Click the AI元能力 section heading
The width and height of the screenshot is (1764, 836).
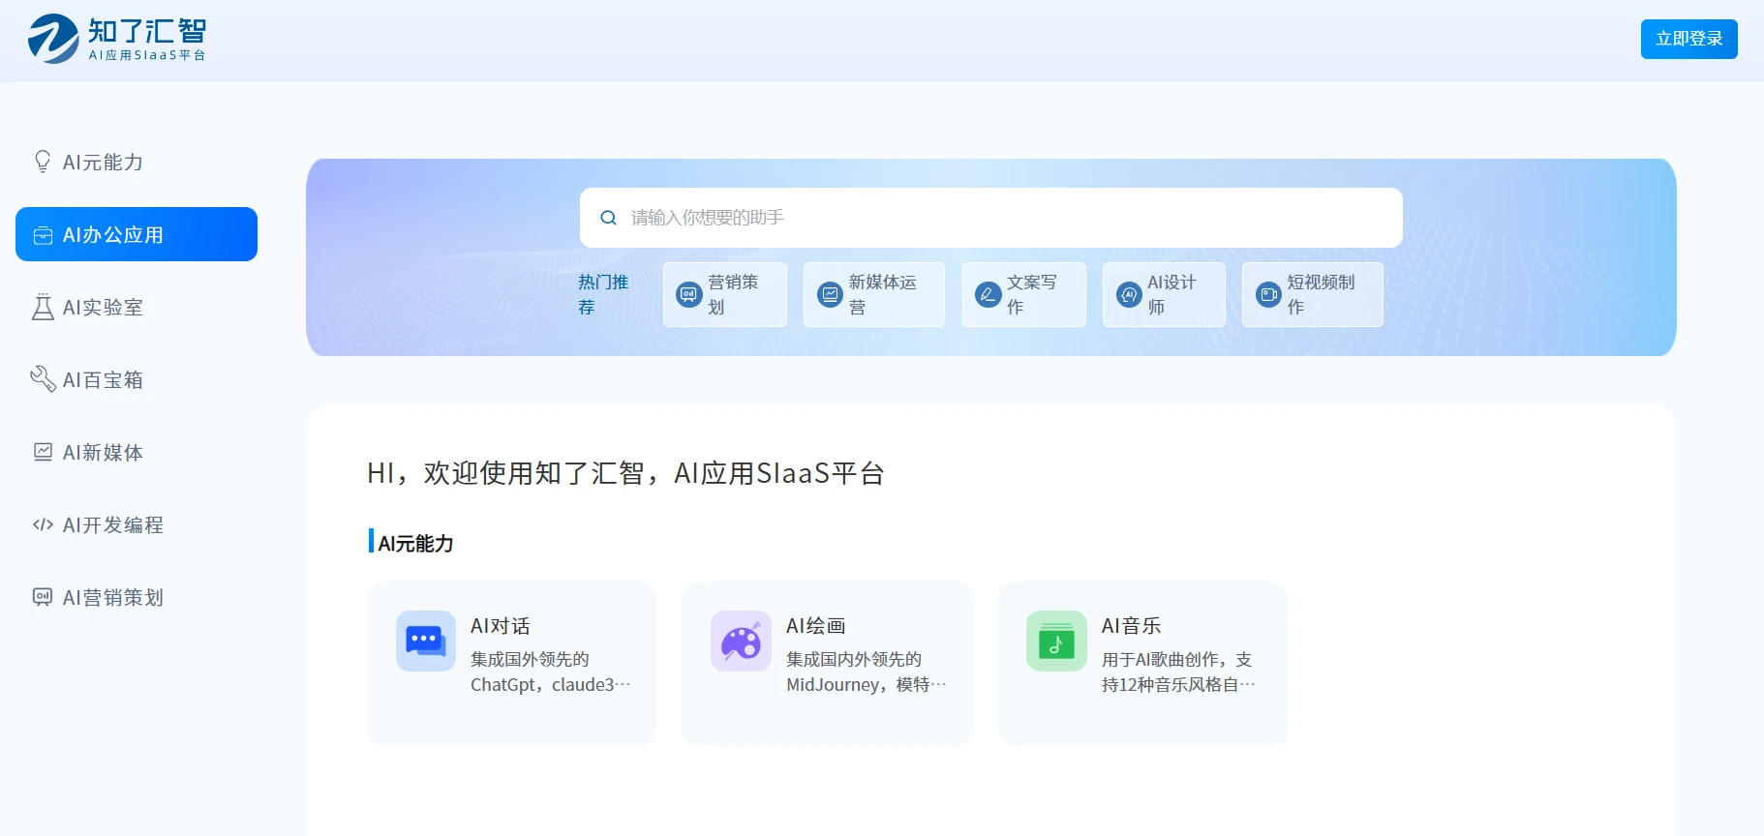(x=415, y=543)
